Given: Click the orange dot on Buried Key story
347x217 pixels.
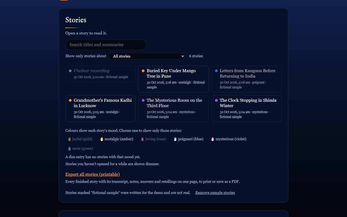Looking at the screenshot, I should coord(143,71).
